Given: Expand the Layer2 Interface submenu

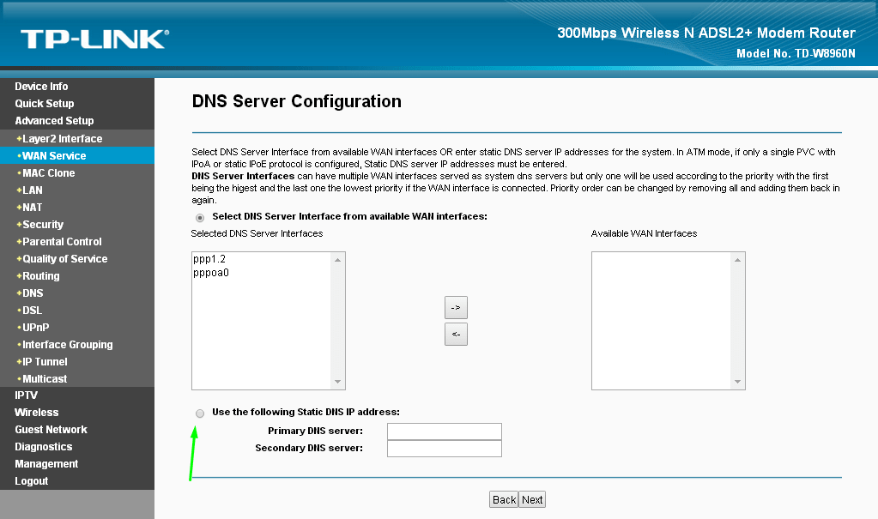Looking at the screenshot, I should [62, 138].
